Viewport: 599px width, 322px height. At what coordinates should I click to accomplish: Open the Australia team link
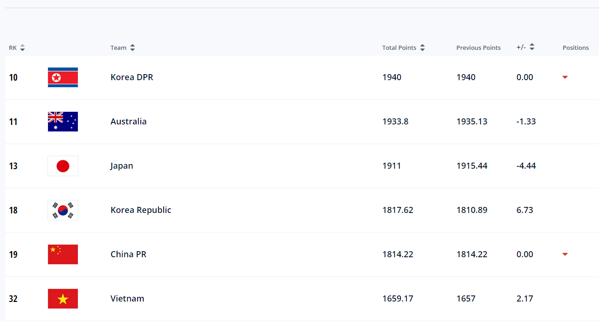(129, 122)
